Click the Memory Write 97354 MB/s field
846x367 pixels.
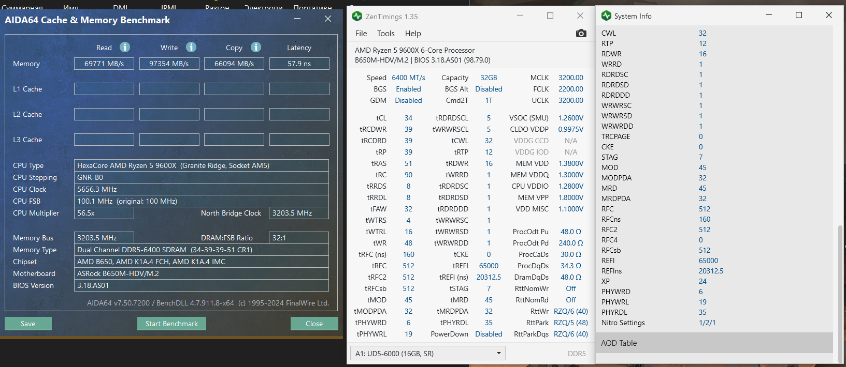tap(169, 64)
